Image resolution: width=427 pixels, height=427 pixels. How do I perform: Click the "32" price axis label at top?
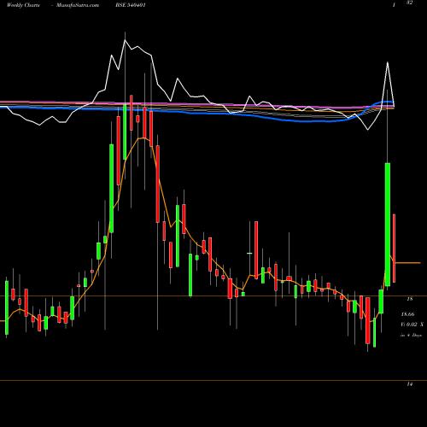pyautogui.click(x=410, y=3)
